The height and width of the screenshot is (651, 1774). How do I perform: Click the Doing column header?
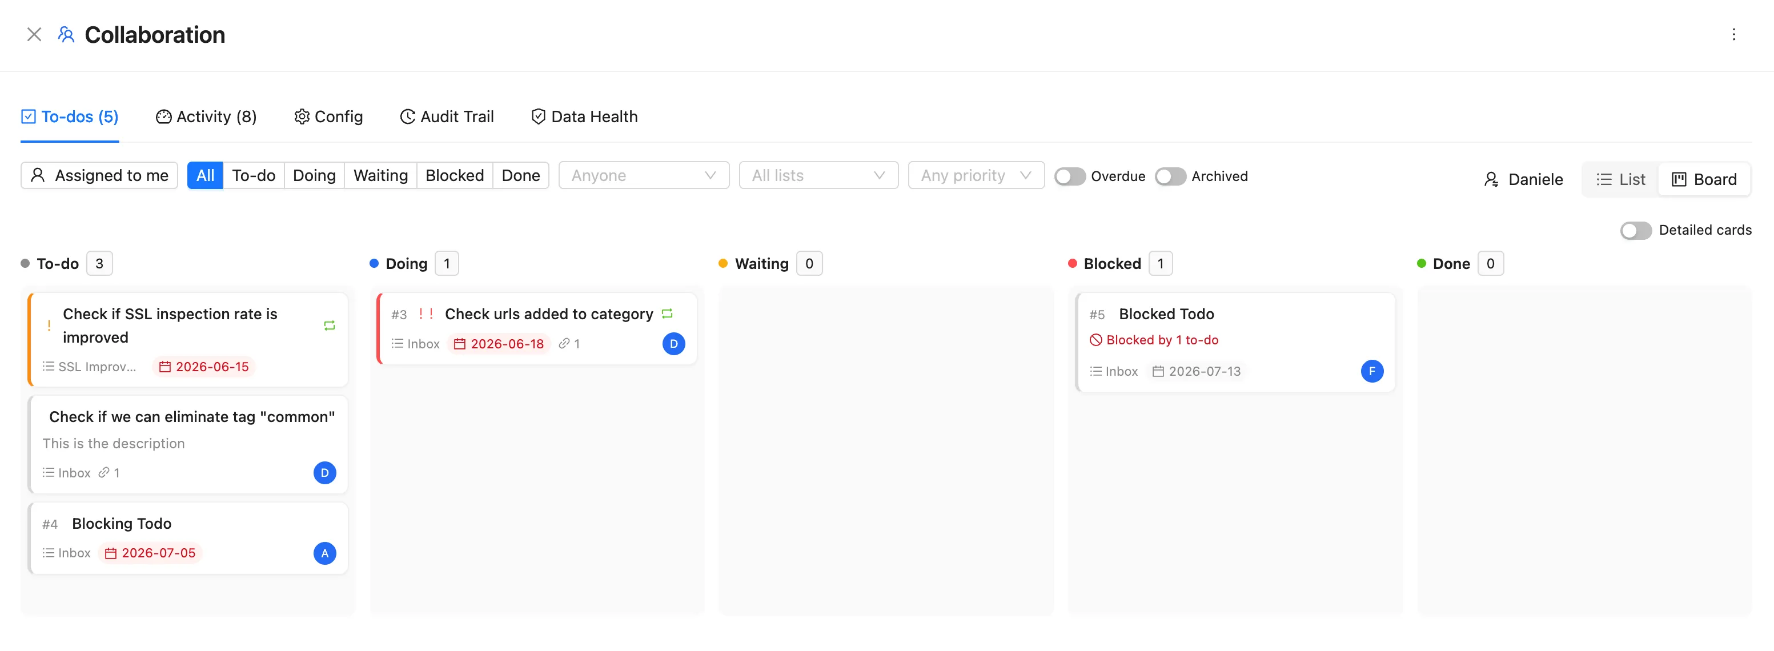[406, 264]
